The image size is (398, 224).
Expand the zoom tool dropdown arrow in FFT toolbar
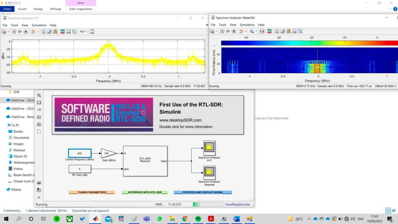tap(86, 32)
